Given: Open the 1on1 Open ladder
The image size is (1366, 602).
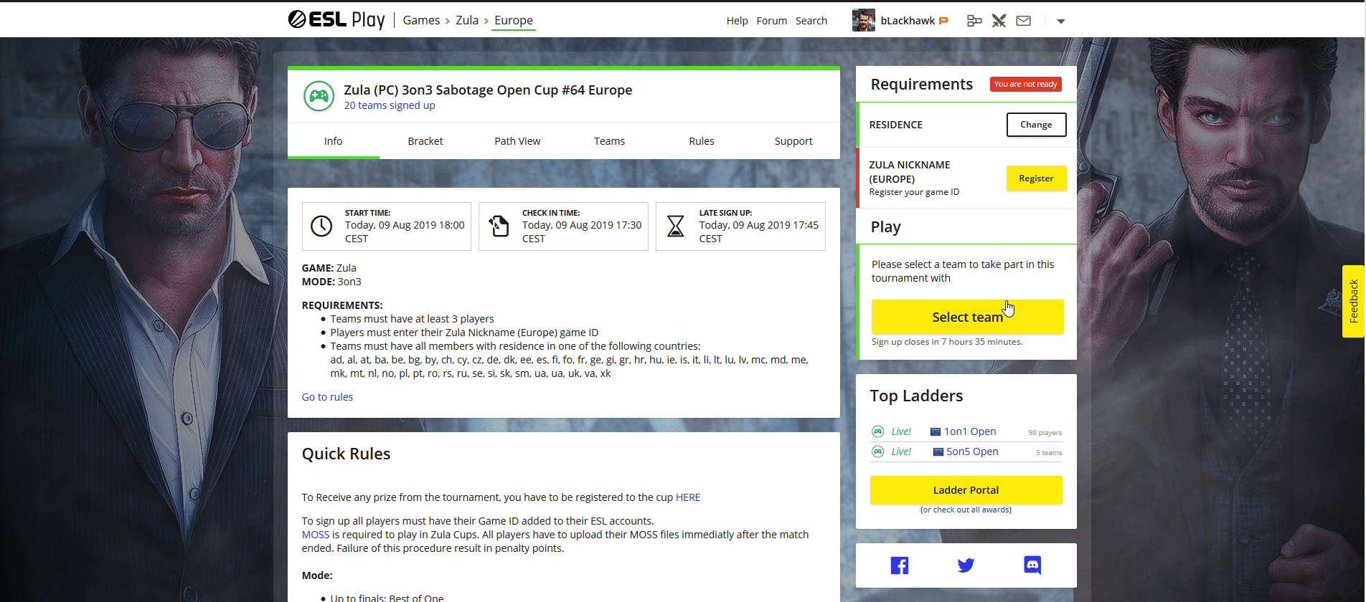Looking at the screenshot, I should pyautogui.click(x=970, y=431).
